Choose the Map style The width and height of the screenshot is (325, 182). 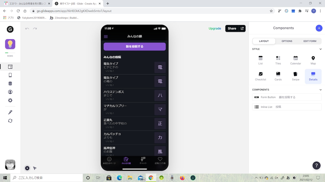pyautogui.click(x=313, y=60)
